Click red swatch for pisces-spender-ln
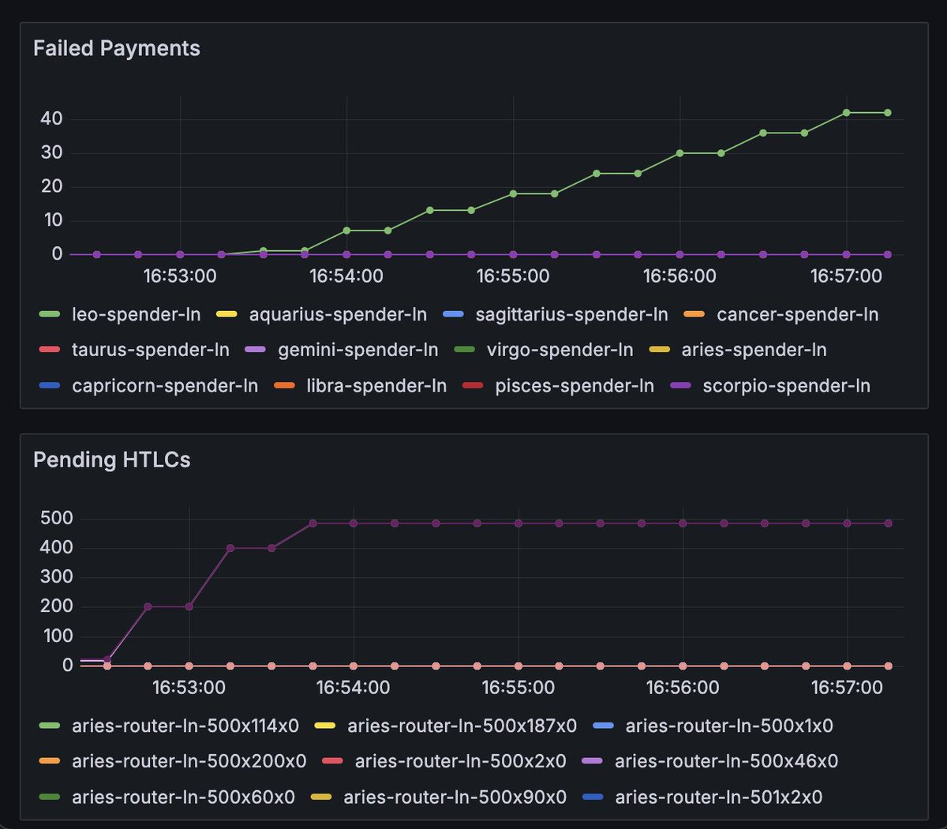Screen dimensions: 947x829 (x=472, y=385)
